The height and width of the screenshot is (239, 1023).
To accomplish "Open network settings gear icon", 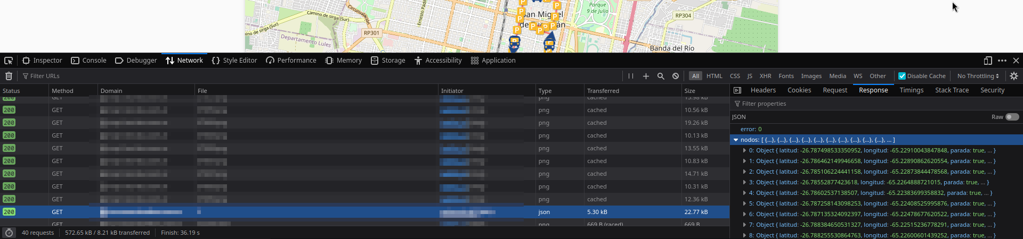I will tap(1014, 76).
